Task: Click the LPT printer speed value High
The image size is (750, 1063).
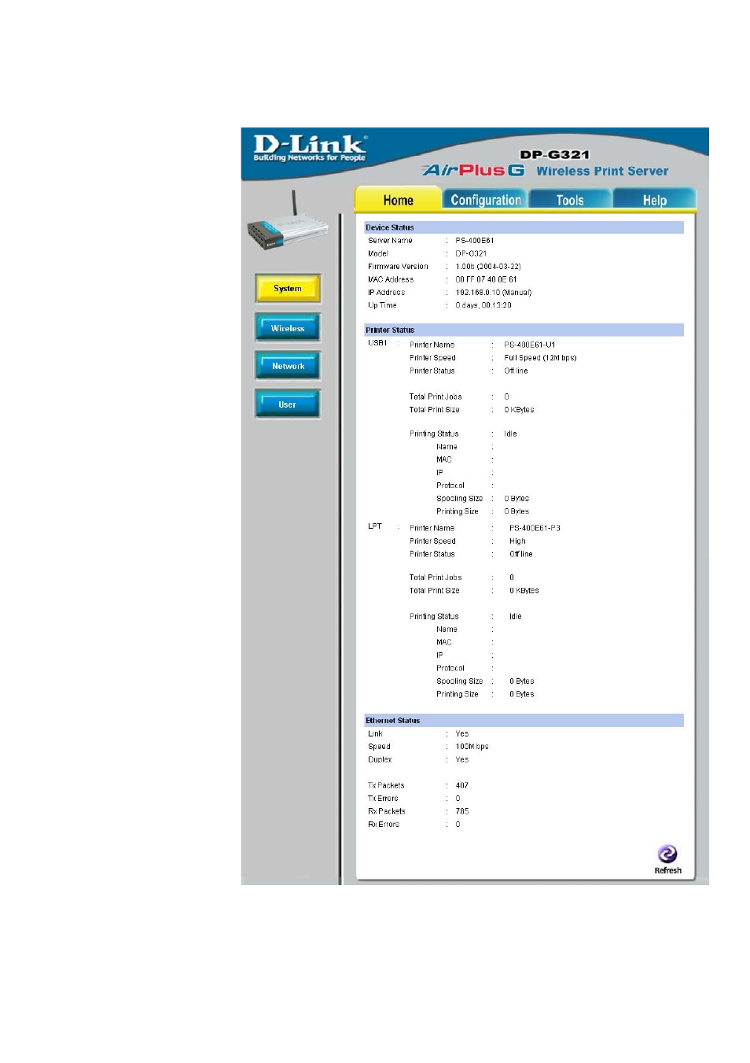Action: (x=517, y=541)
